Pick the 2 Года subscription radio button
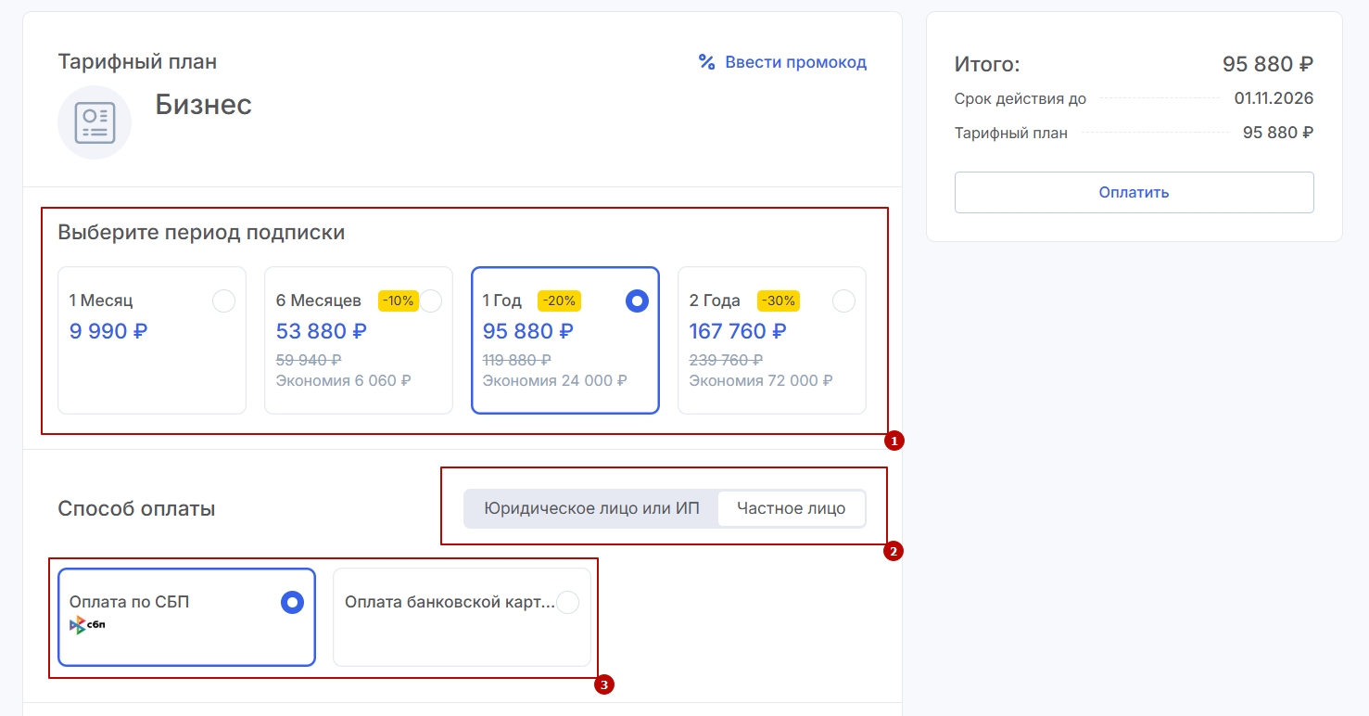The height and width of the screenshot is (716, 1369). [843, 301]
